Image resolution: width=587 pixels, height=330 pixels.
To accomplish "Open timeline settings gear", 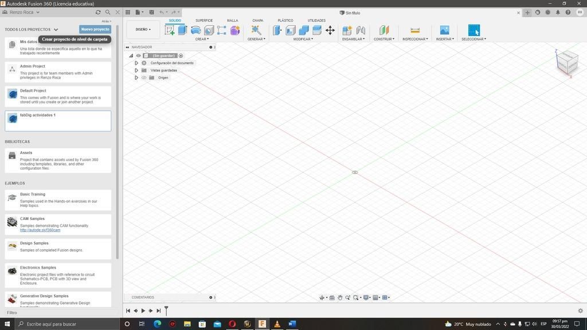I will pyautogui.click(x=580, y=311).
